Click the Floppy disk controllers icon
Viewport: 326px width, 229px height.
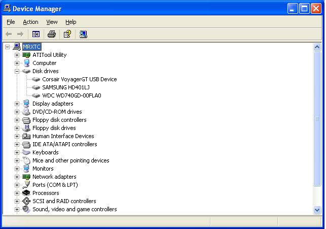(x=26, y=120)
